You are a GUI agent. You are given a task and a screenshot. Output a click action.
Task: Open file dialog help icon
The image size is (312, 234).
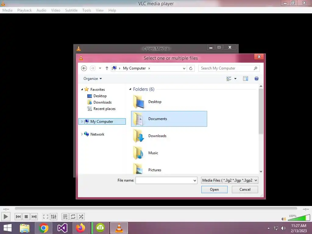257,79
